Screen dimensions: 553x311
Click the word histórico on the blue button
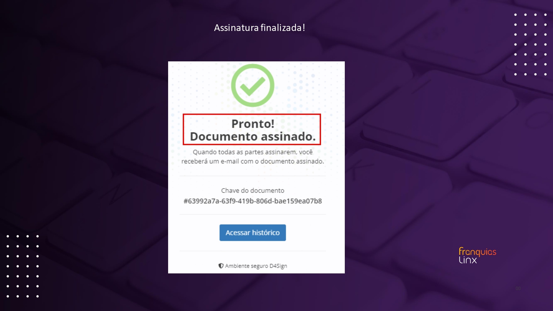coord(266,232)
